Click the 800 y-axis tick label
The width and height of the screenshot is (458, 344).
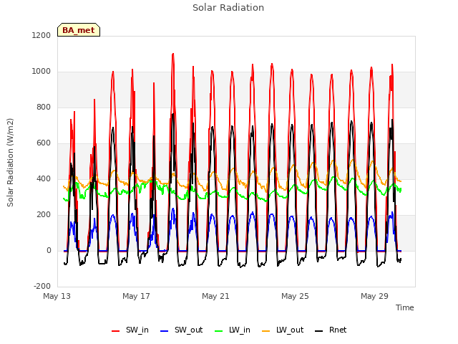[x=44, y=107]
